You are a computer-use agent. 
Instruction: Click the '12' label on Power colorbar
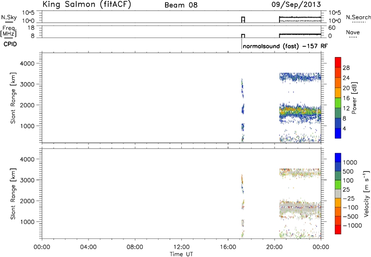[x=346, y=109]
